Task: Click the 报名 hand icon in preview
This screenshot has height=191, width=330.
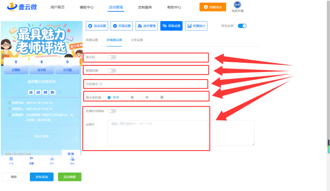Action: click(72, 159)
